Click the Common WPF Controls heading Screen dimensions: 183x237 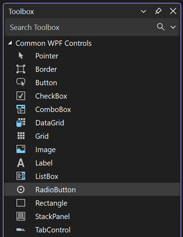[54, 43]
